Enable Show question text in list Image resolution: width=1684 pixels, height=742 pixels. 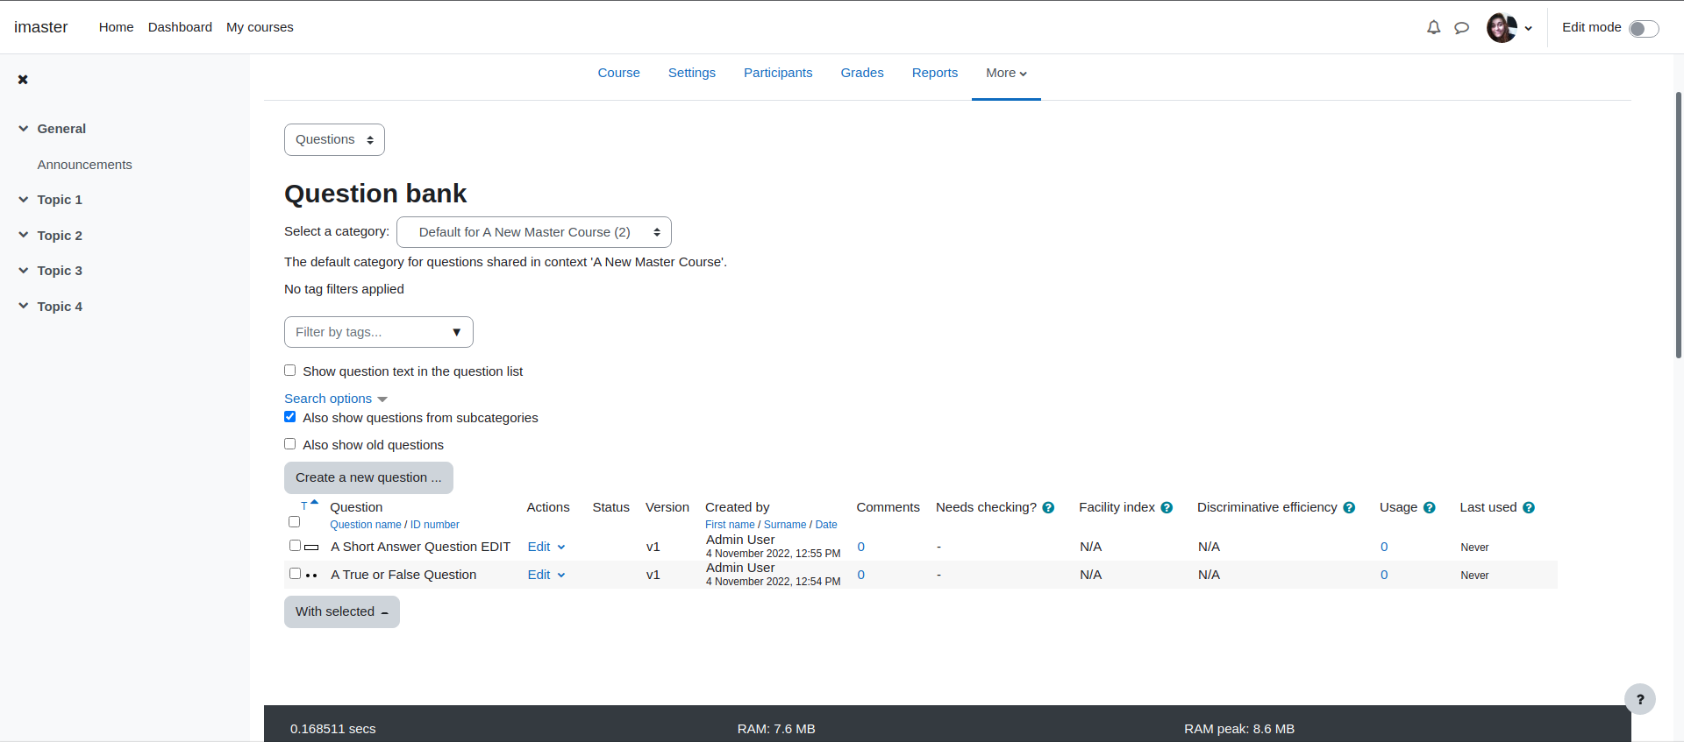click(289, 371)
